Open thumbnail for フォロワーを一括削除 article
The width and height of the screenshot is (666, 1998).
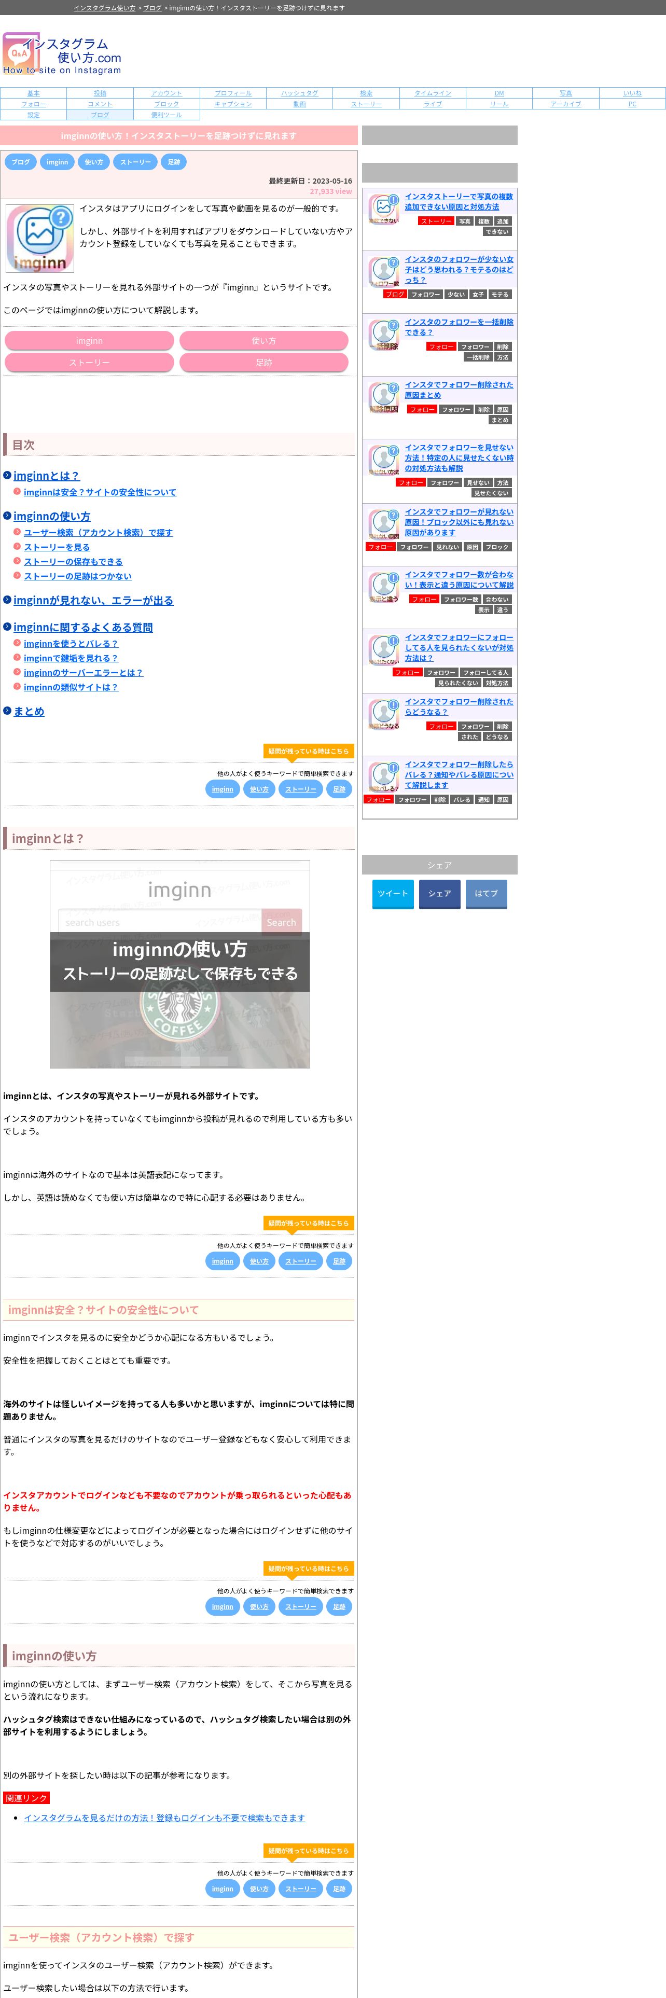pos(384,335)
